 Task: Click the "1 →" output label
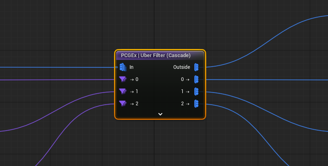click(x=185, y=92)
